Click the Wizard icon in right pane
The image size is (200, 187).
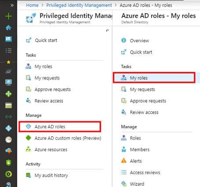[x=124, y=183]
